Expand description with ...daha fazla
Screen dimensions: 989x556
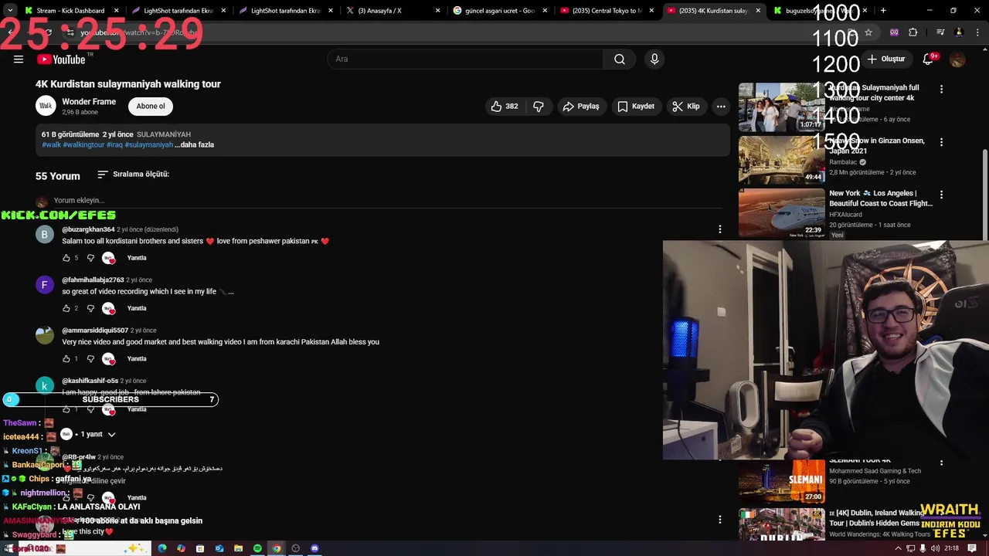194,144
